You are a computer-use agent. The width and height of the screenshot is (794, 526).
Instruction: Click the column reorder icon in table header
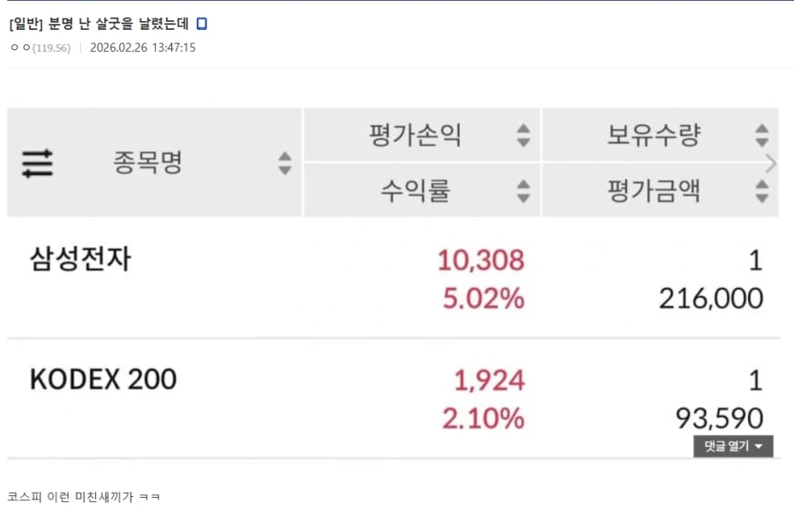pyautogui.click(x=35, y=163)
